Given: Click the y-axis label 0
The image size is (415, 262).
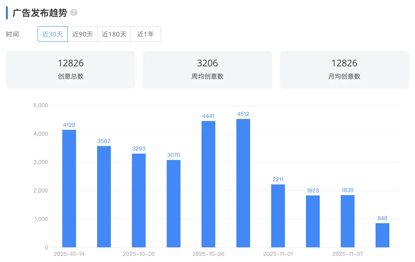Looking at the screenshot, I should point(46,247).
